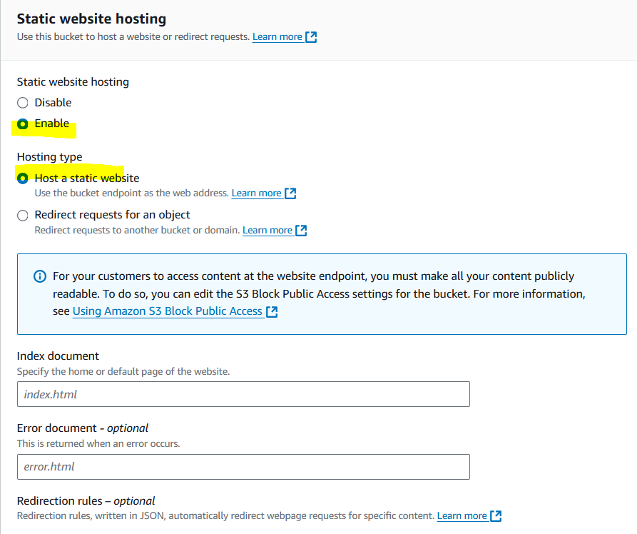The width and height of the screenshot is (637, 534).
Task: Choose Redirect requests for an object
Action: point(23,215)
